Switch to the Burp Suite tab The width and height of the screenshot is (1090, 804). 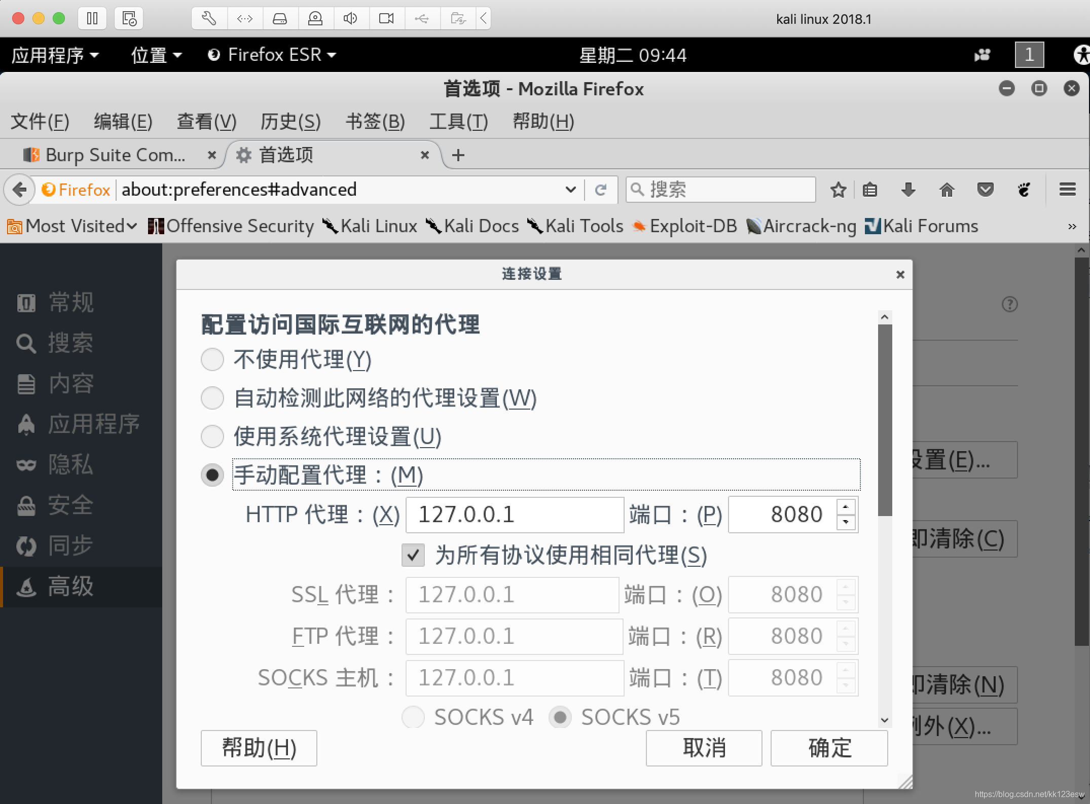click(114, 155)
